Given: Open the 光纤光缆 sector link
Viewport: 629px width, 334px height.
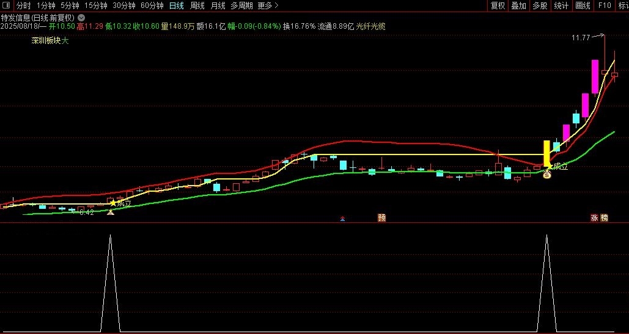Looking at the screenshot, I should [x=370, y=26].
